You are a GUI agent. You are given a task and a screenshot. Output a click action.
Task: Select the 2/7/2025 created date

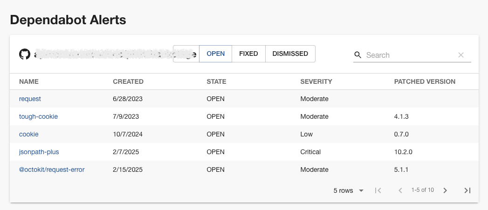126,152
